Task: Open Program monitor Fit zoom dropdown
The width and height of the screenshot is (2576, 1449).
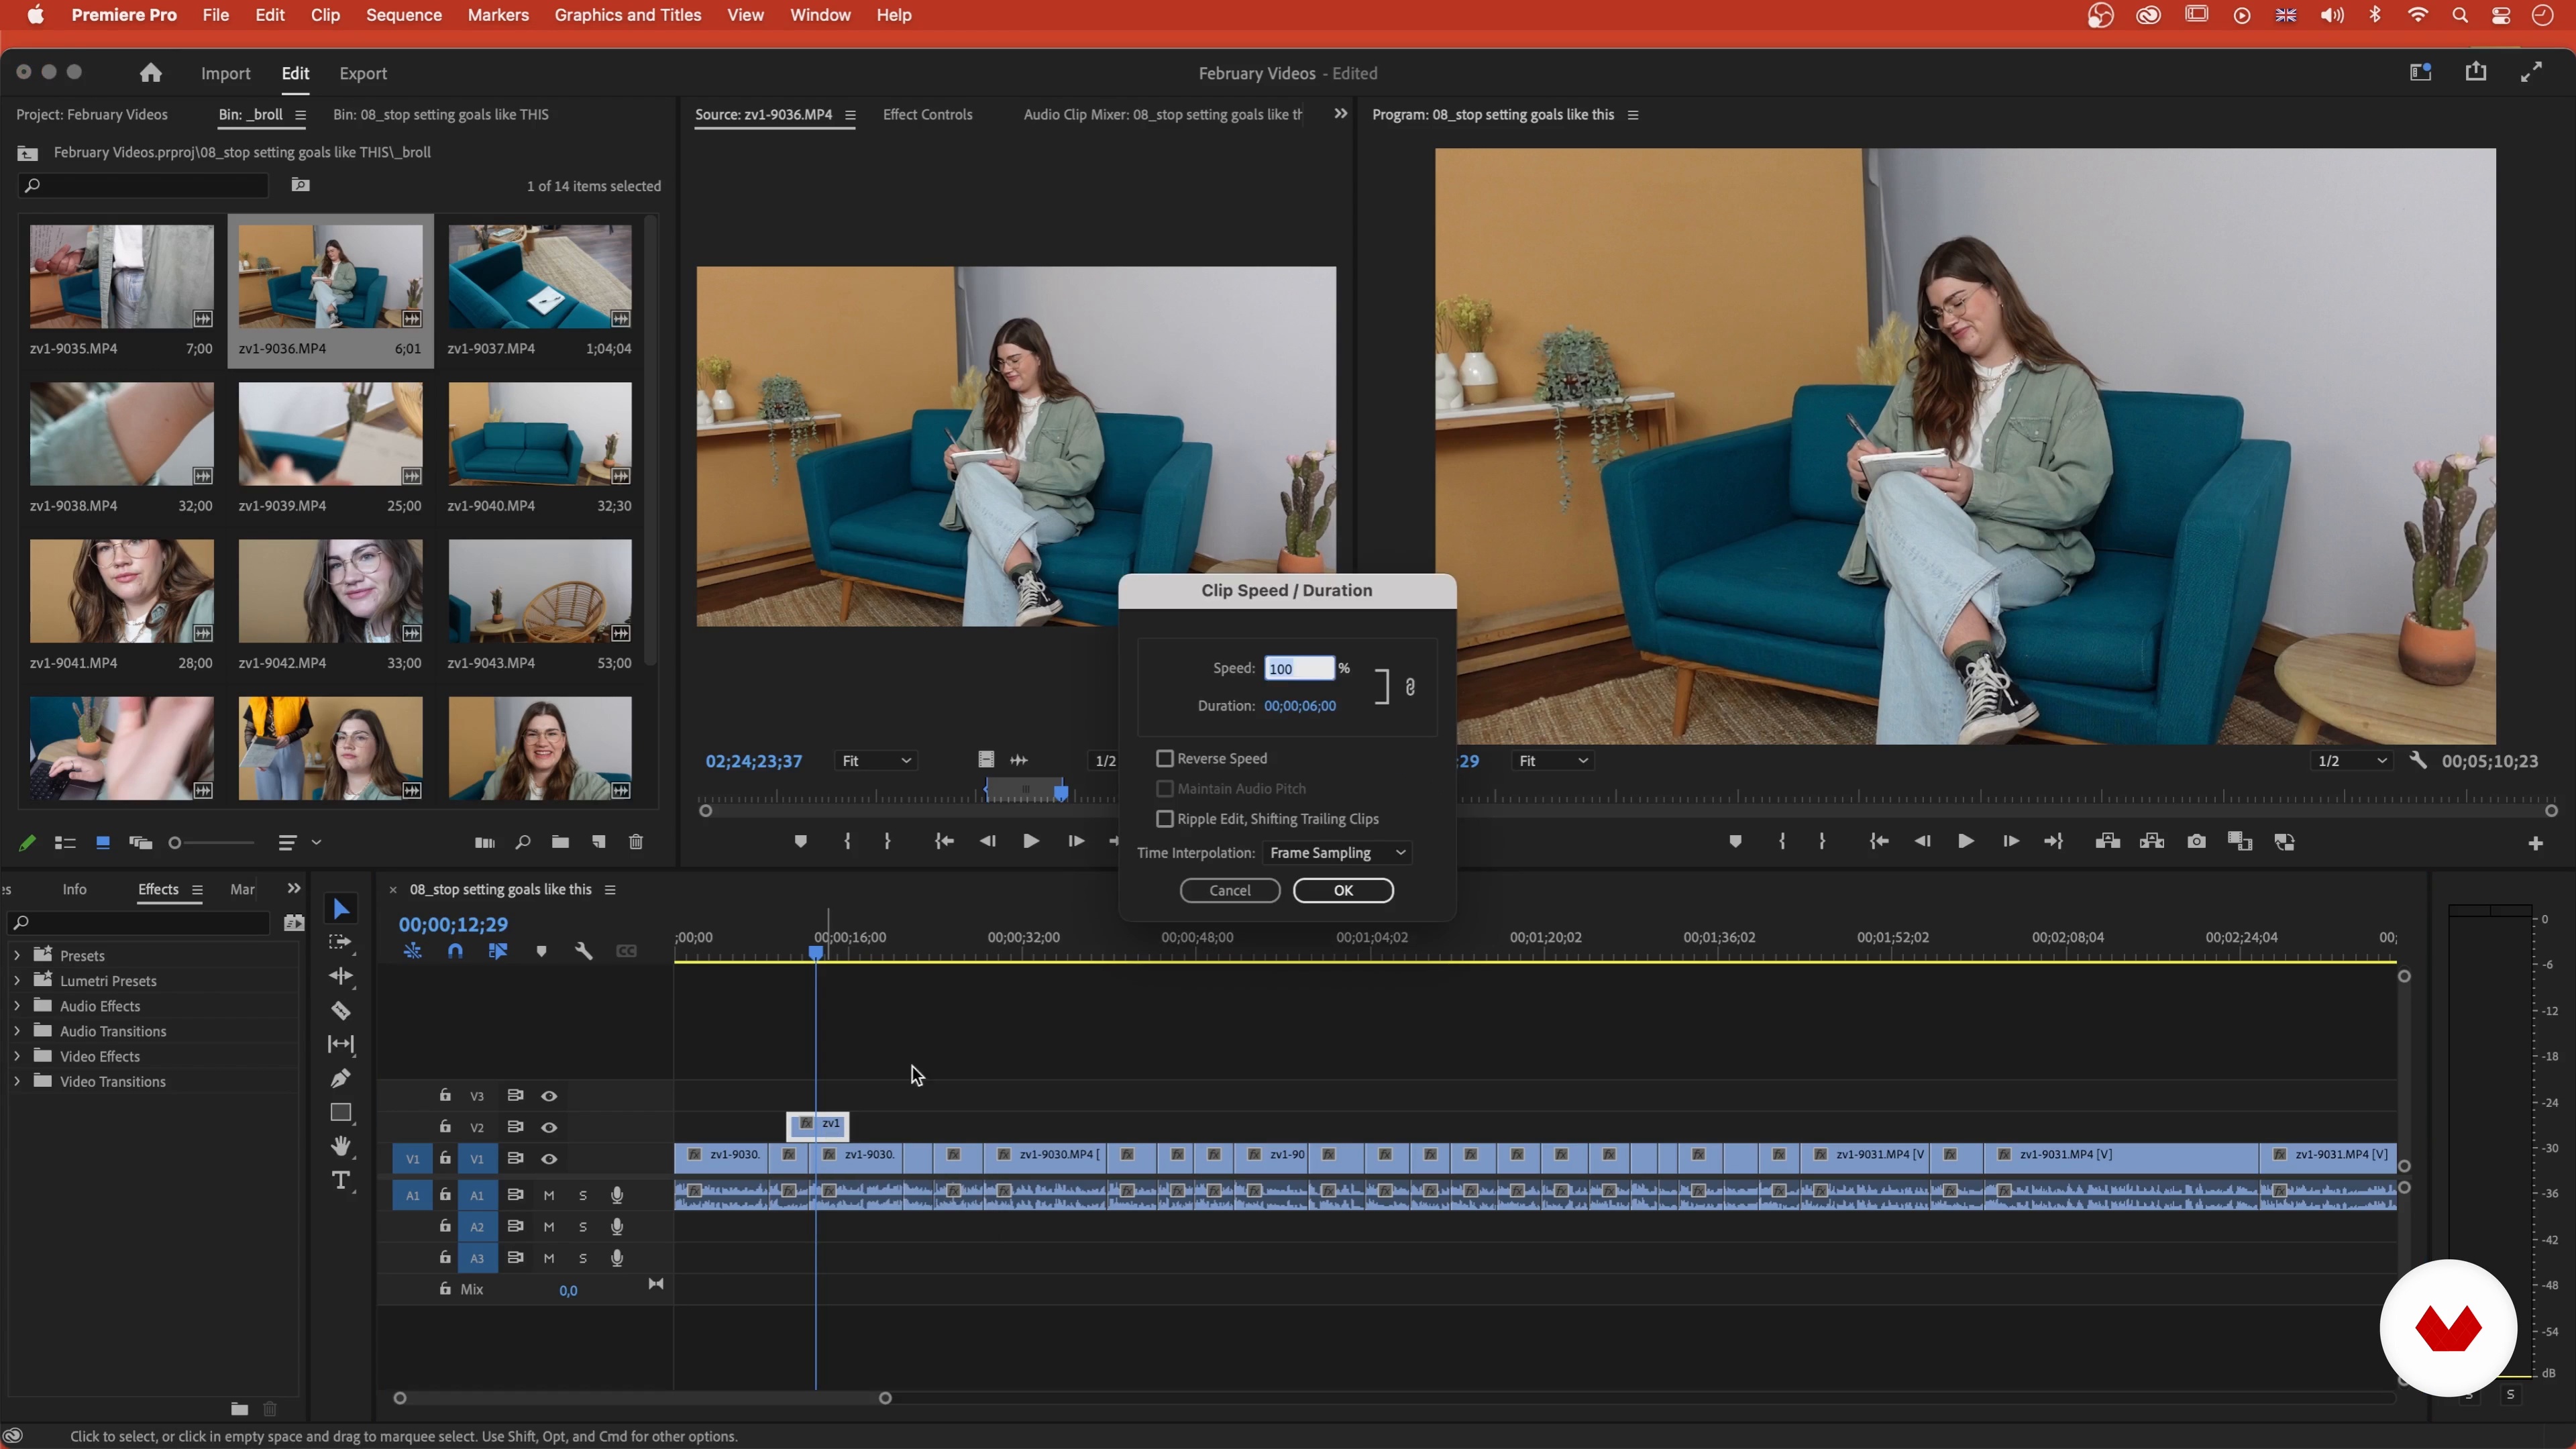Action: tap(1553, 761)
